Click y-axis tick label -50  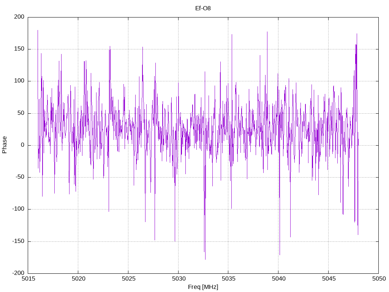point(20,177)
